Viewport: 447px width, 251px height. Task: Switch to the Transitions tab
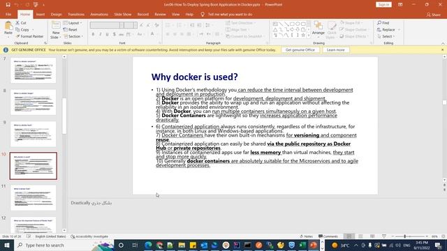click(76, 14)
